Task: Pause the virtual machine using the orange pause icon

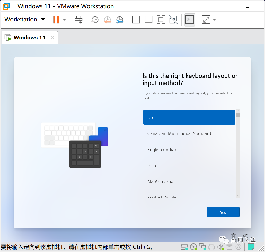Action: 56,20
